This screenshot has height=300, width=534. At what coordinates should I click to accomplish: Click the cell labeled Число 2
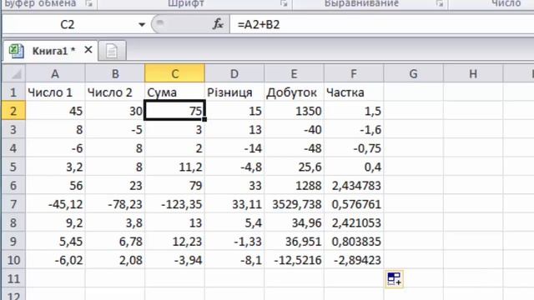click(115, 92)
